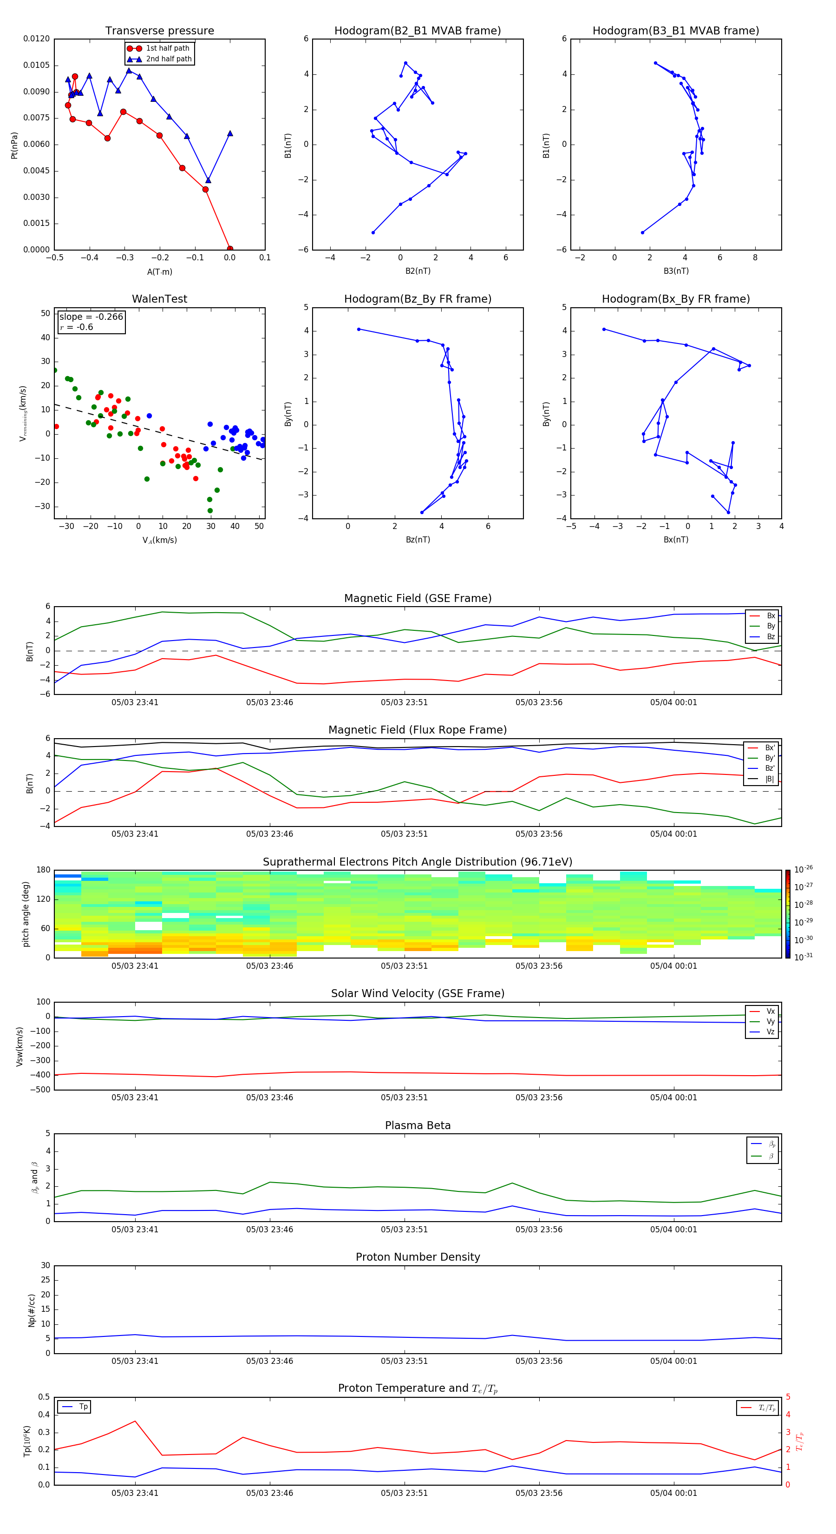Click the Suprathermal Electrons Pitch Angle Distribution title

[x=418, y=862]
